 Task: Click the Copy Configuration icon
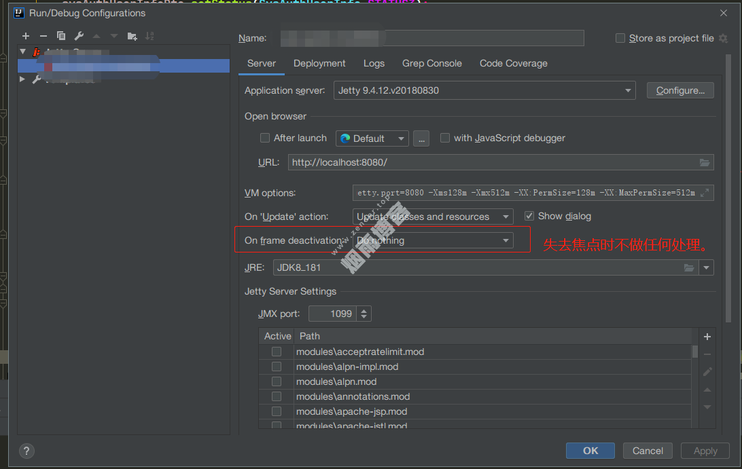pyautogui.click(x=61, y=36)
